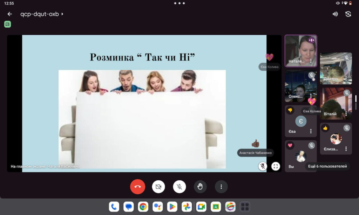Viewport: 359px width, 215px height.
Task: Tap muted mic icon on Єлиза tile
Action: (x=347, y=128)
